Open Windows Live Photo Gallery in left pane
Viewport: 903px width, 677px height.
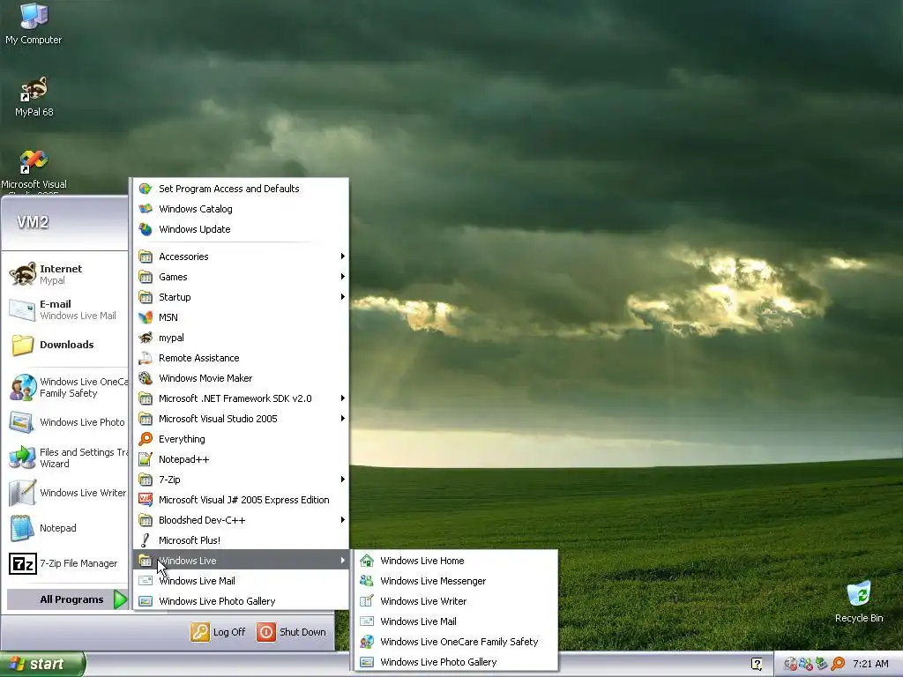[x=67, y=422]
